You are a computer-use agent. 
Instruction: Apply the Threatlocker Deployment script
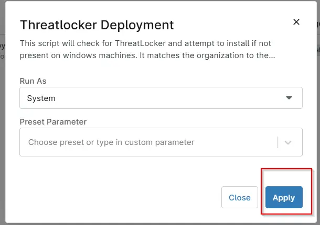coord(284,197)
